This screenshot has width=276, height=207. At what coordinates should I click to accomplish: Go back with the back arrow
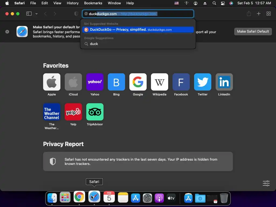pos(45,14)
